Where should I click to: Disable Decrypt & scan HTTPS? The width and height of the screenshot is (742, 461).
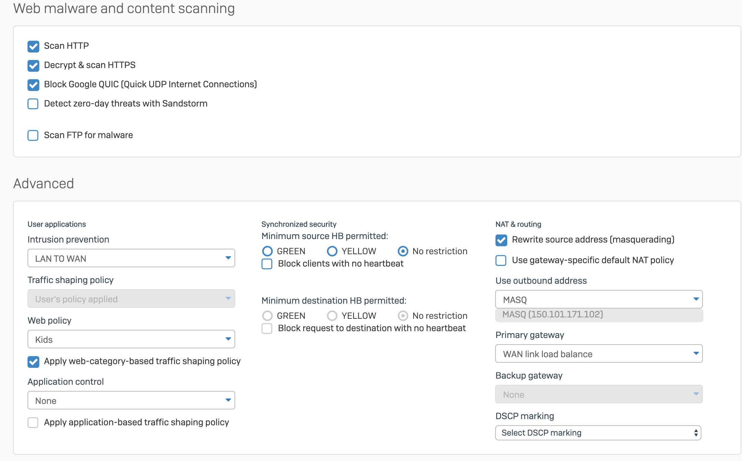coord(33,66)
